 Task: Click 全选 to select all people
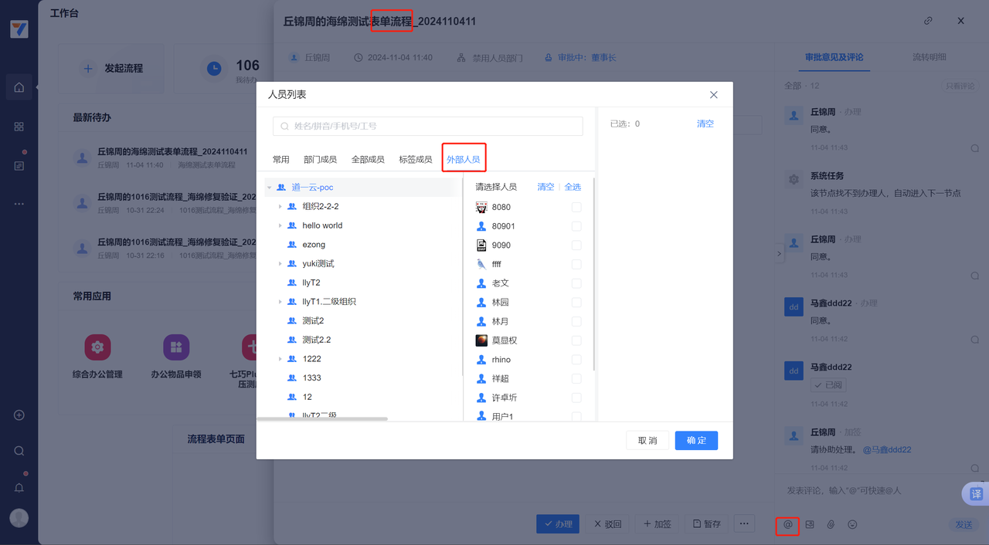573,187
